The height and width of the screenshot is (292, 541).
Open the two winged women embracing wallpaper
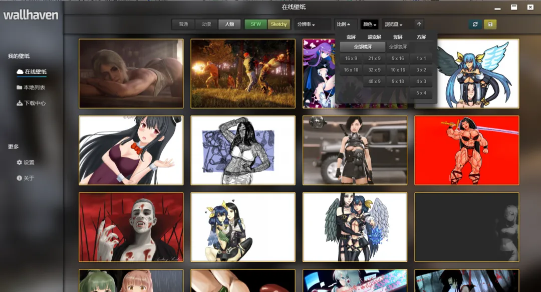coord(355,227)
